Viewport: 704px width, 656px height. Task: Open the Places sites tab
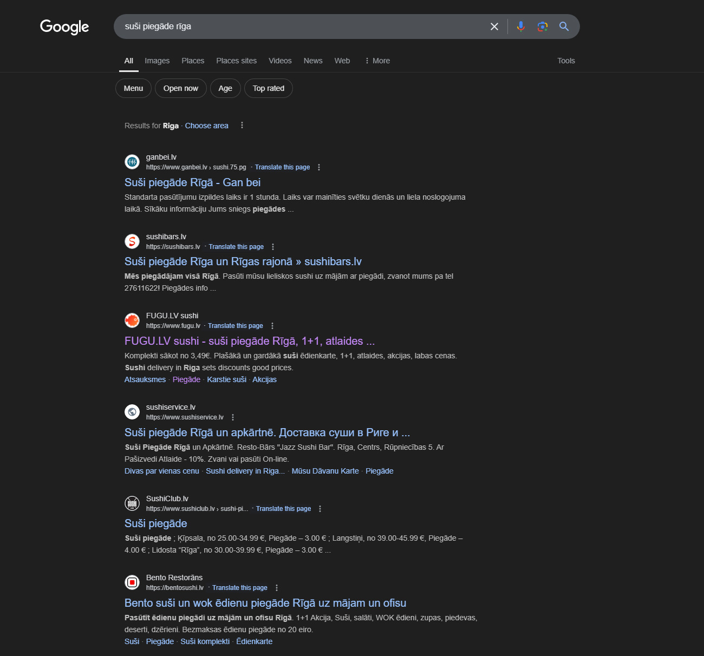[237, 61]
